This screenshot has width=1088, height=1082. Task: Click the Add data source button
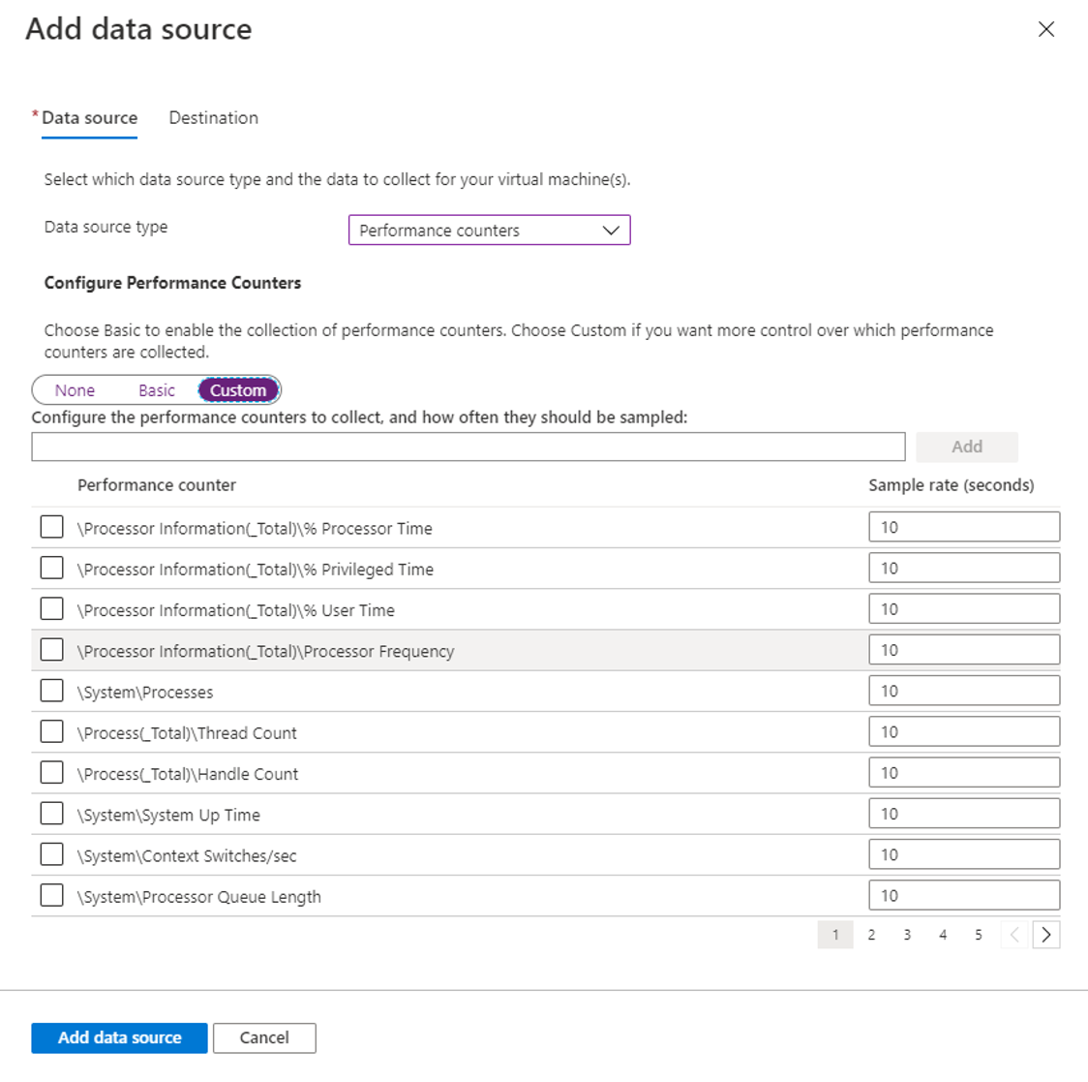pos(119,1037)
